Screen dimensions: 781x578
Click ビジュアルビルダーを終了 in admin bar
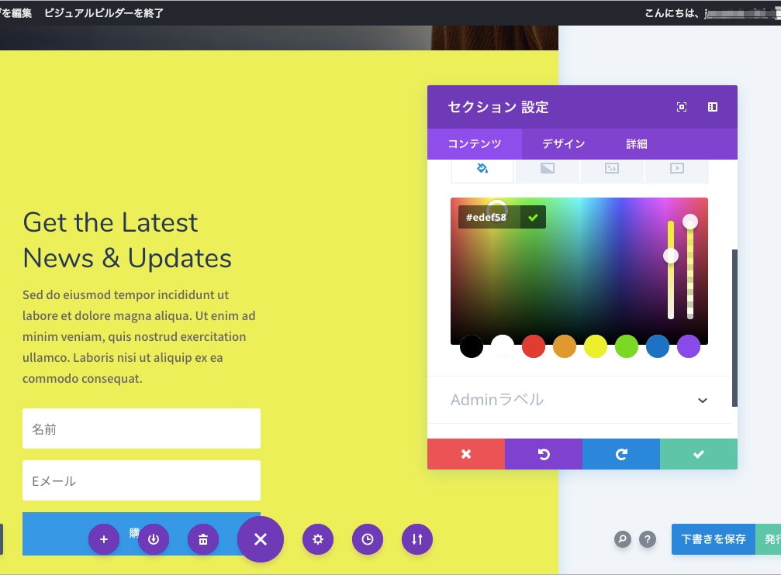click(104, 13)
